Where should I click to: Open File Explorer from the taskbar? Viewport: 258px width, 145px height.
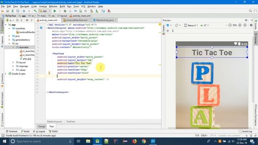pyautogui.click(x=88, y=141)
